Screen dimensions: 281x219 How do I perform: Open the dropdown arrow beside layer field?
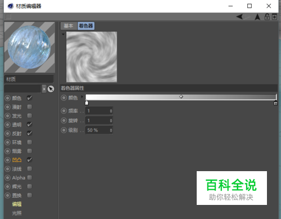pyautogui.click(x=44, y=89)
